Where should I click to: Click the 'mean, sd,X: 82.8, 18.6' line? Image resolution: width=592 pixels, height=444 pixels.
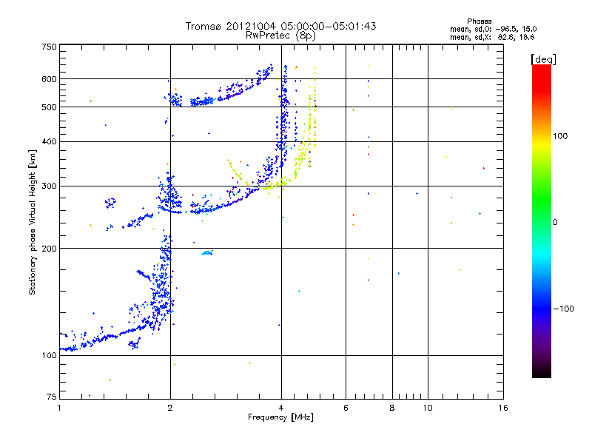pos(492,37)
